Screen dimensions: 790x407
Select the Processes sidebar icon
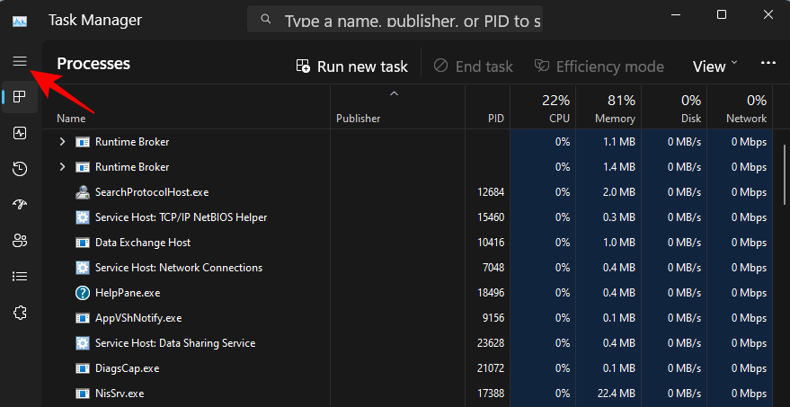20,97
